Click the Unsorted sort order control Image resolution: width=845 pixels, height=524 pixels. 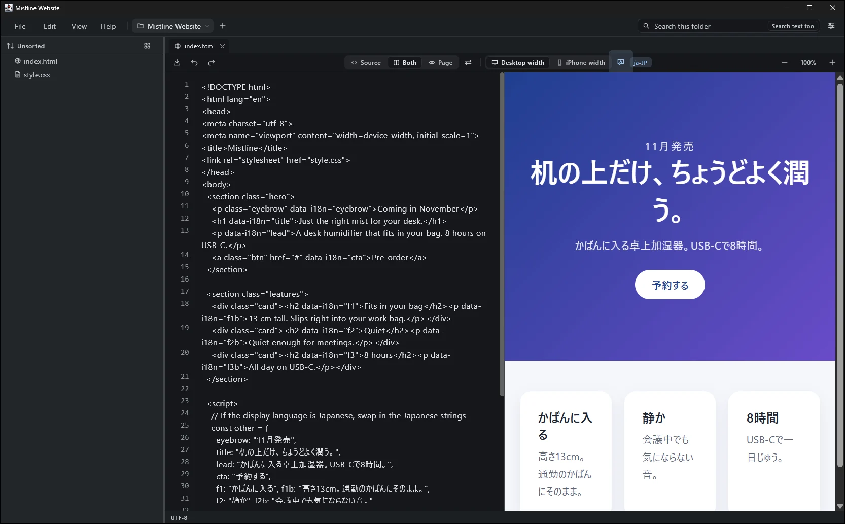coord(26,46)
